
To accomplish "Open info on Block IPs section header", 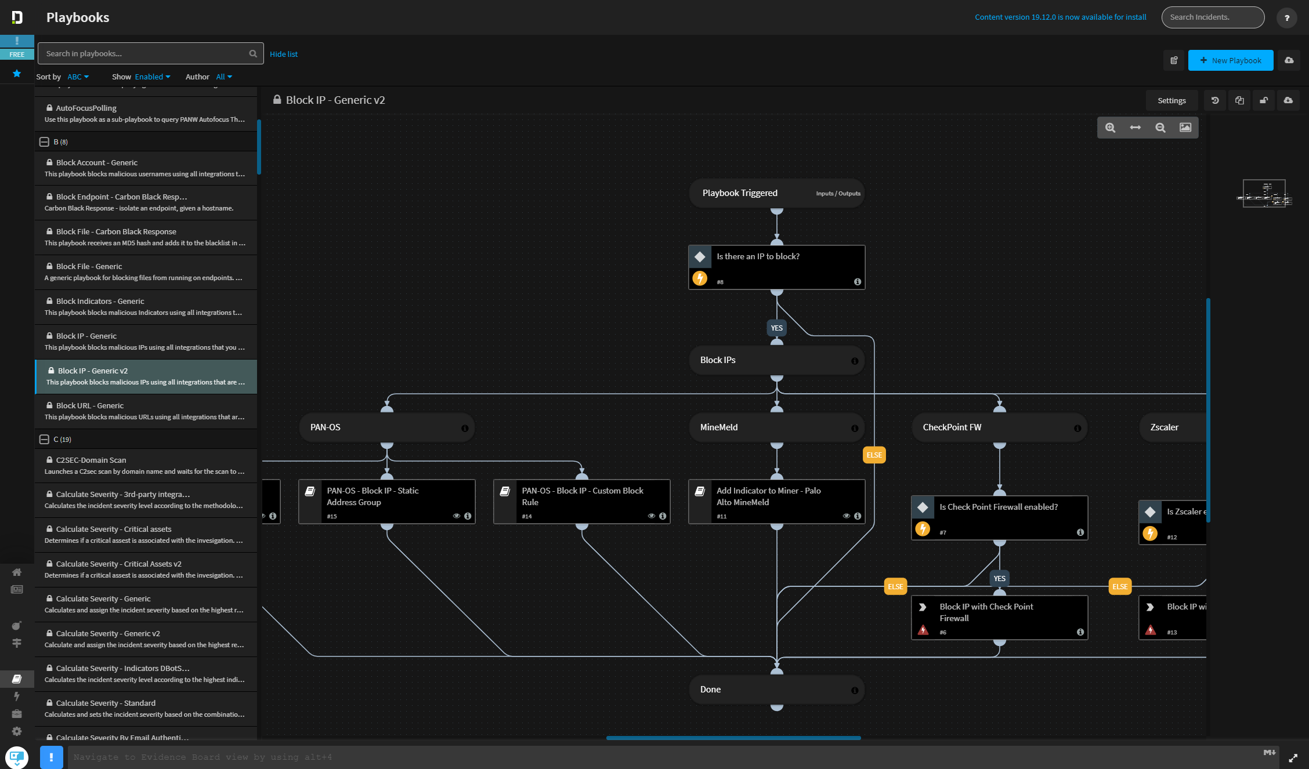I will [854, 361].
